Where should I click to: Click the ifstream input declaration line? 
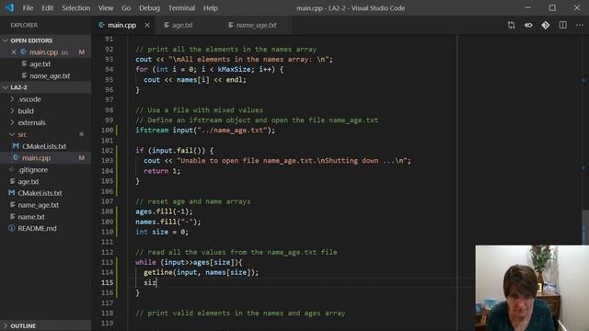tap(205, 131)
